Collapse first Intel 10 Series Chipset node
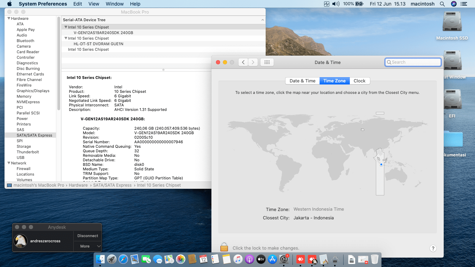The height and width of the screenshot is (267, 475). pyautogui.click(x=66, y=27)
